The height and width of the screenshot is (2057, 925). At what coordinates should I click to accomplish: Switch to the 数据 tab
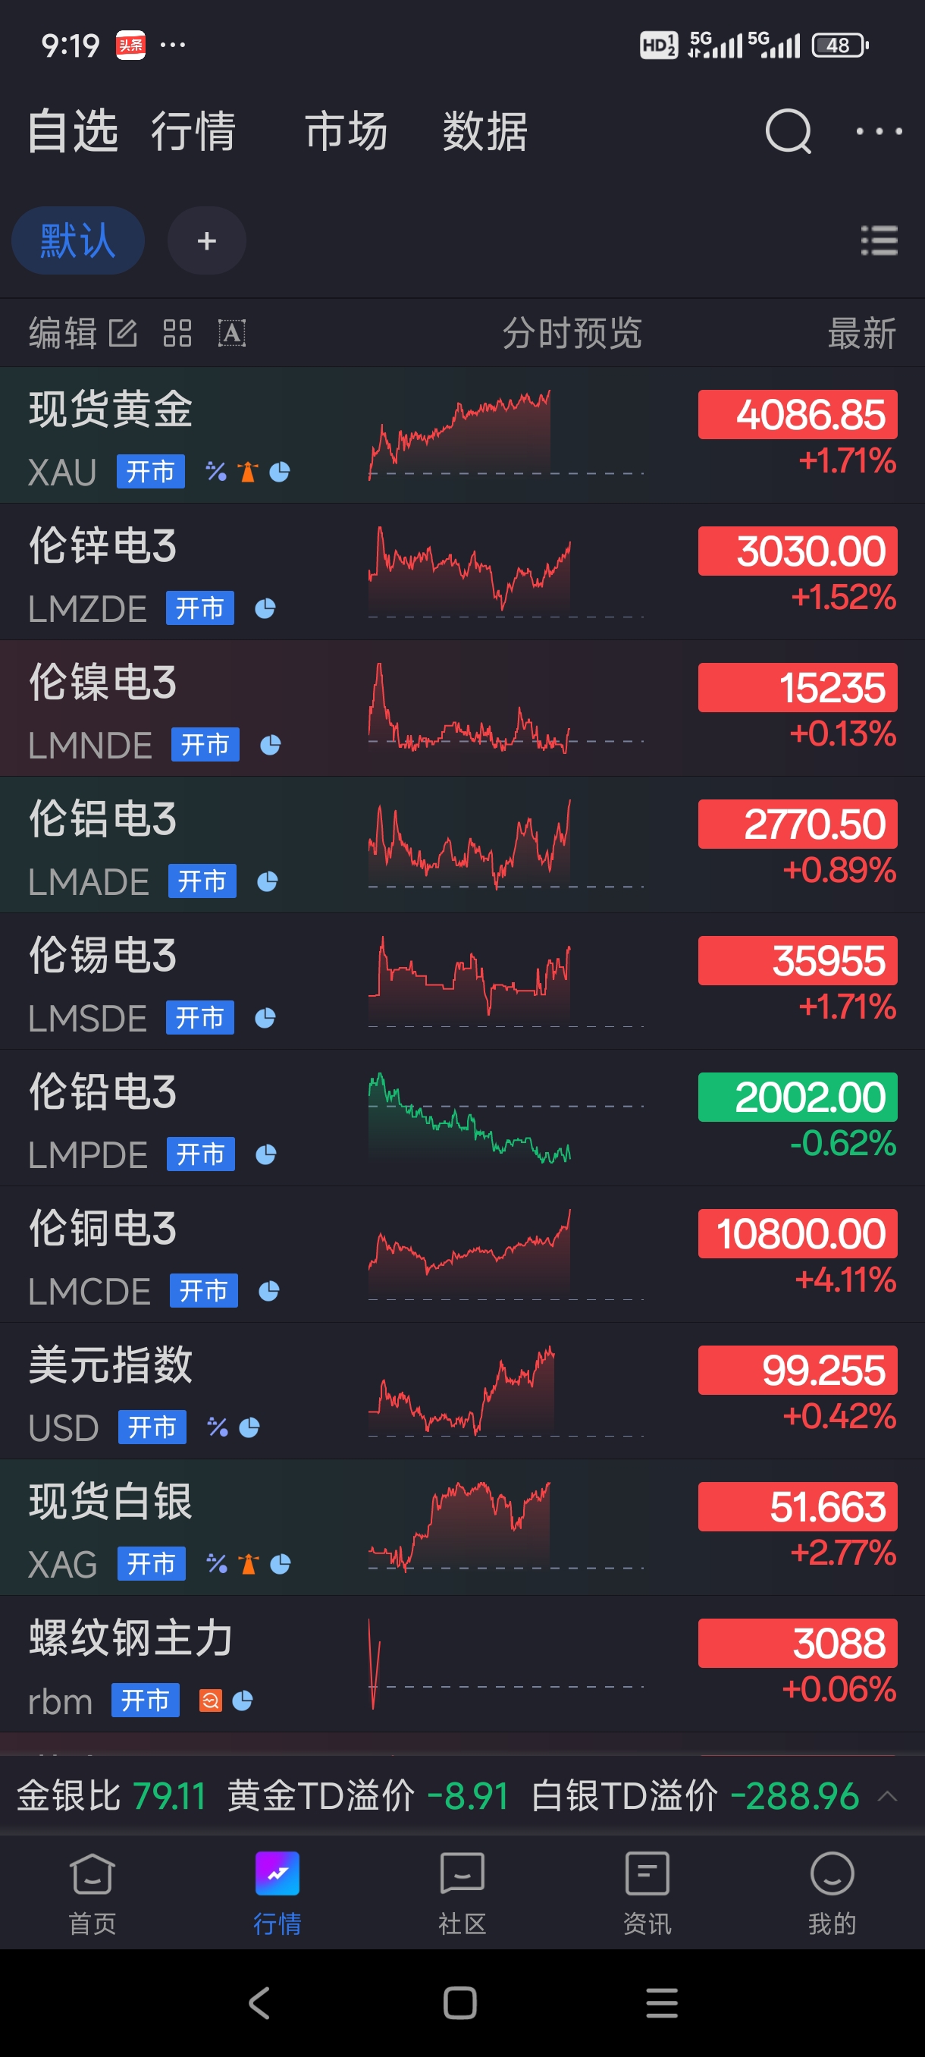pos(484,131)
